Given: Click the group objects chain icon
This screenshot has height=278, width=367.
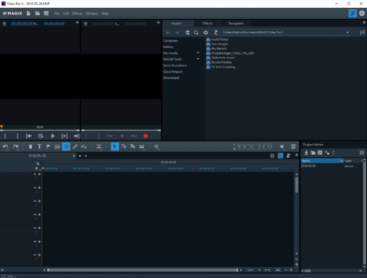Looking at the screenshot, I should pos(75,147).
